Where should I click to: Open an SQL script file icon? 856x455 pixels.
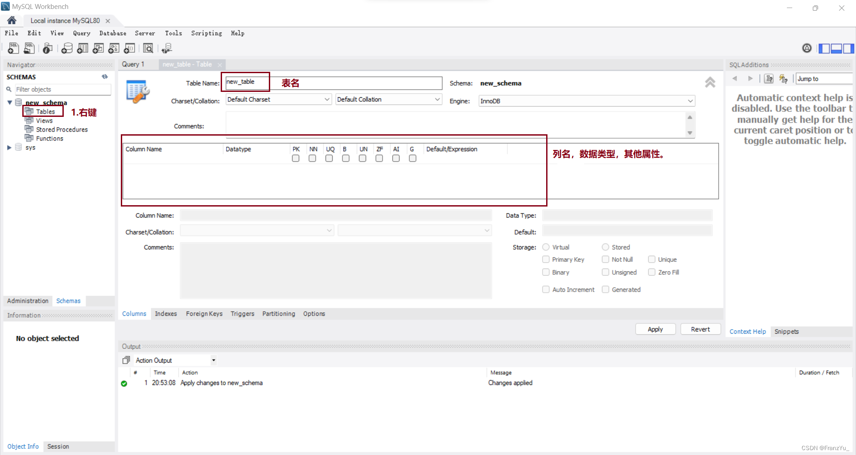click(29, 48)
